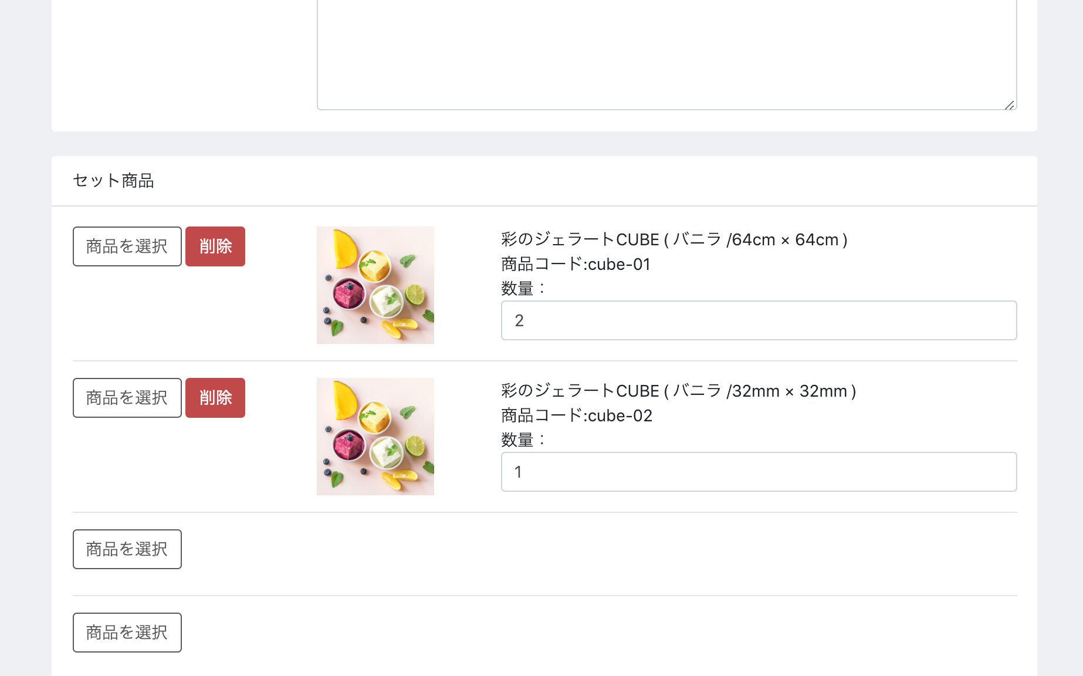1083x676 pixels.
Task: Select the cube-02 gelato product image
Action: [375, 437]
